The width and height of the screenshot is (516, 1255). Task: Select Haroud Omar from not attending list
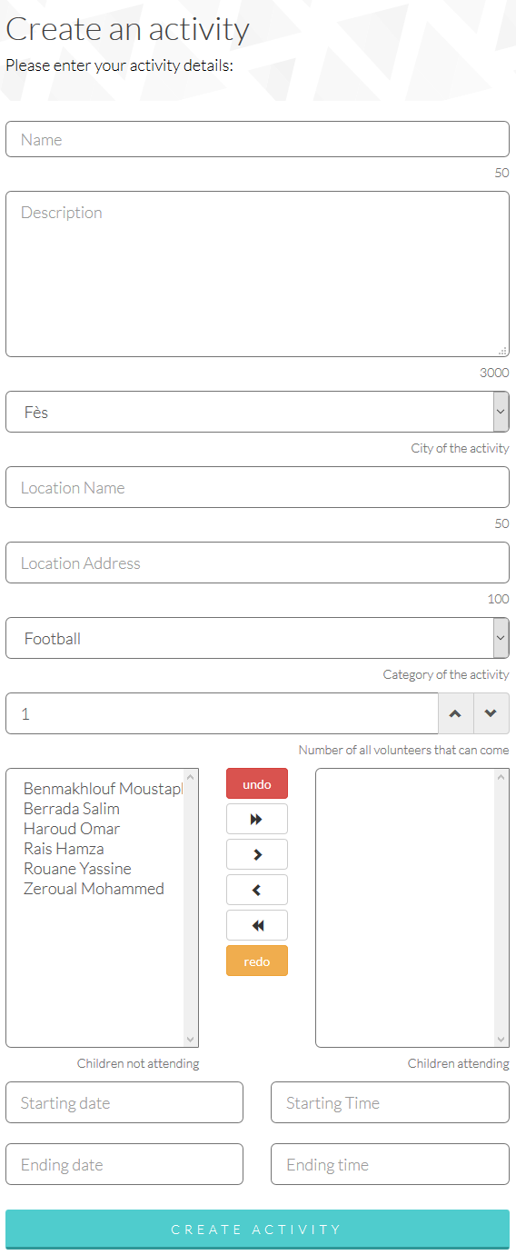(x=72, y=829)
